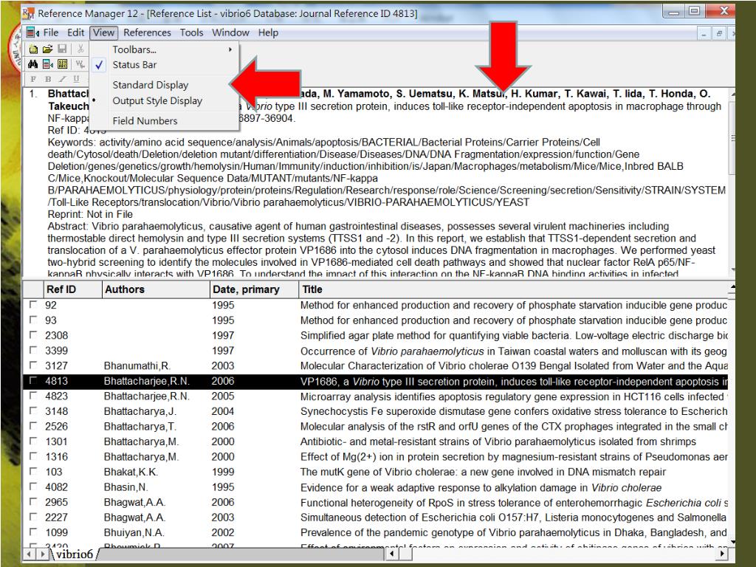Click the reference preview pane scroll-up arrow

click(733, 93)
